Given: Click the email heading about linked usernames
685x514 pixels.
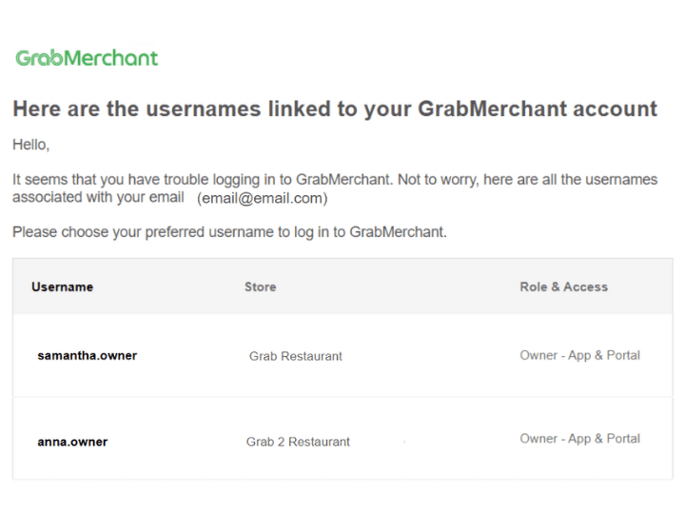Looking at the screenshot, I should pyautogui.click(x=335, y=109).
